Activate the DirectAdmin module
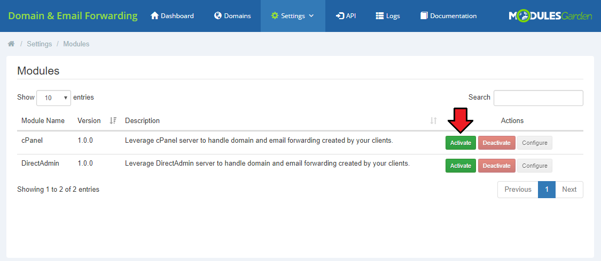This screenshot has width=601, height=261. [x=460, y=166]
